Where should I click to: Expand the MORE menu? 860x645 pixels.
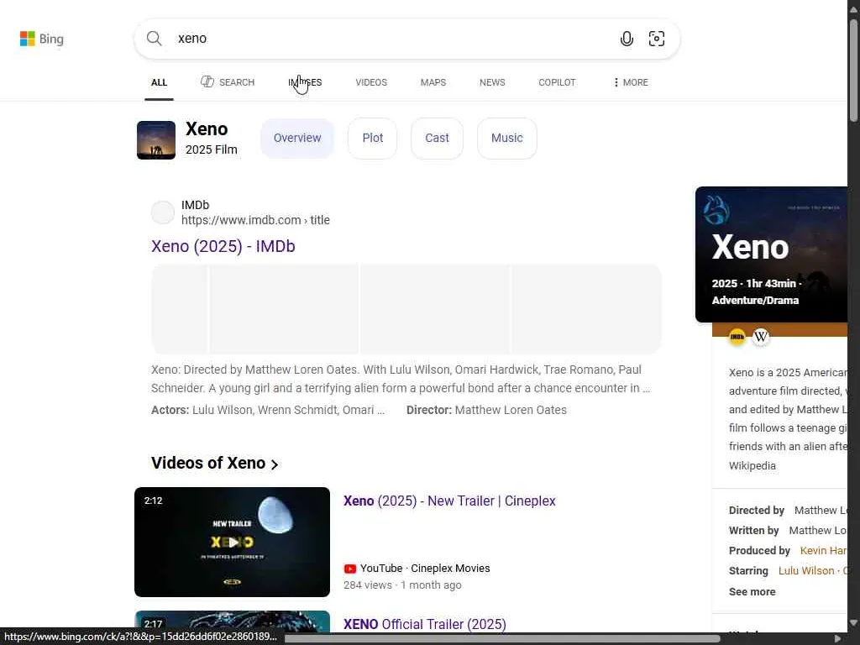631,82
